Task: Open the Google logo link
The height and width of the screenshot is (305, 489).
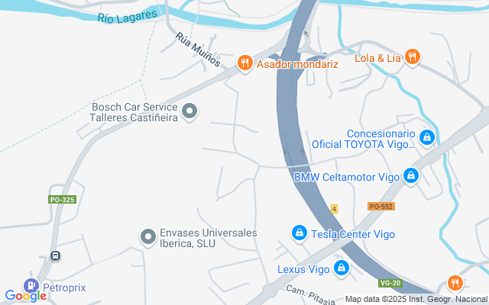Action: point(26,296)
